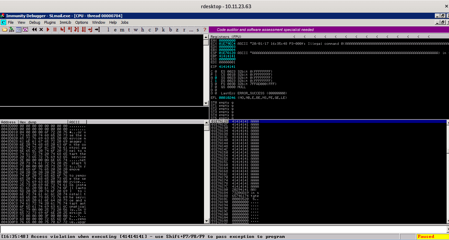Click the Hex dump column header
The width and height of the screenshot is (449, 240).
tap(43, 122)
